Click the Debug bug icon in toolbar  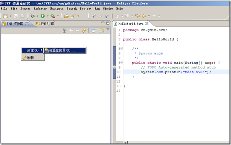tap(32, 16)
